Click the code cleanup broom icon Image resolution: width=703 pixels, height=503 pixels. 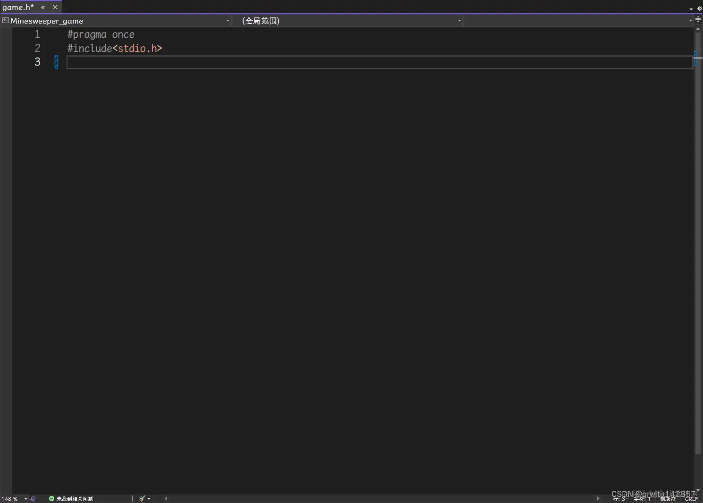coord(142,499)
